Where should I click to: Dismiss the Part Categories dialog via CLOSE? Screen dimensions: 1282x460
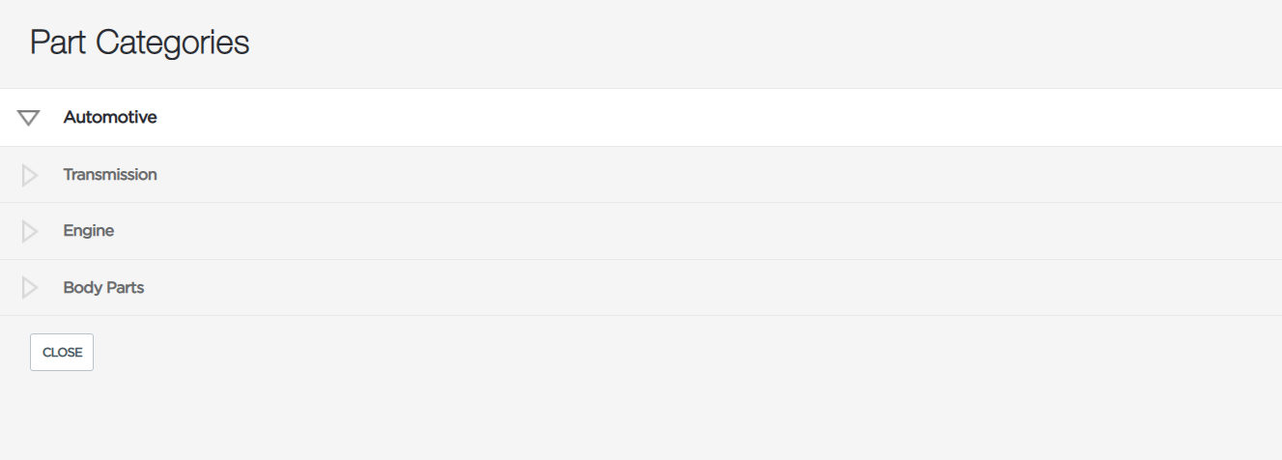coord(62,353)
